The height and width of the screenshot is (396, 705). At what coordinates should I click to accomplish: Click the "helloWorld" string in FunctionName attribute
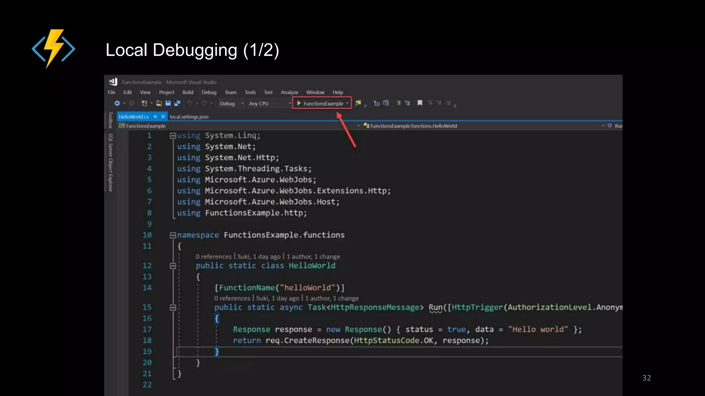307,287
